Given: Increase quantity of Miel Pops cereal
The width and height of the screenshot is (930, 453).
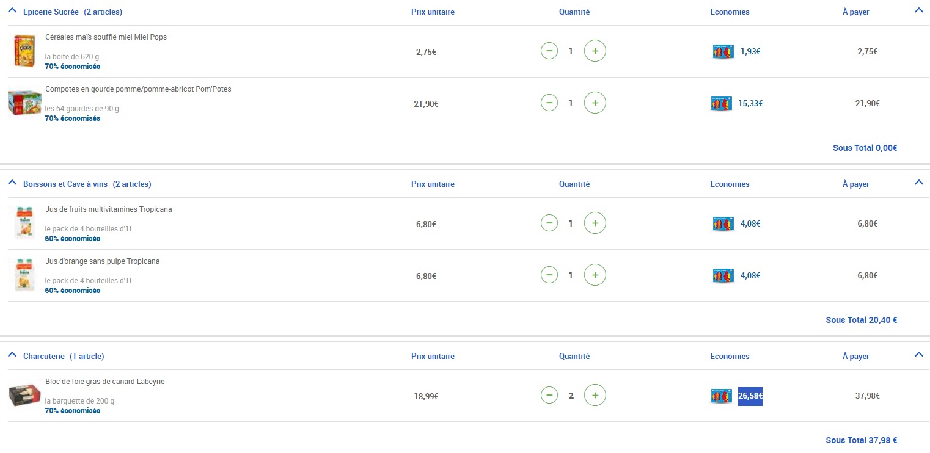Looking at the screenshot, I should click(595, 51).
